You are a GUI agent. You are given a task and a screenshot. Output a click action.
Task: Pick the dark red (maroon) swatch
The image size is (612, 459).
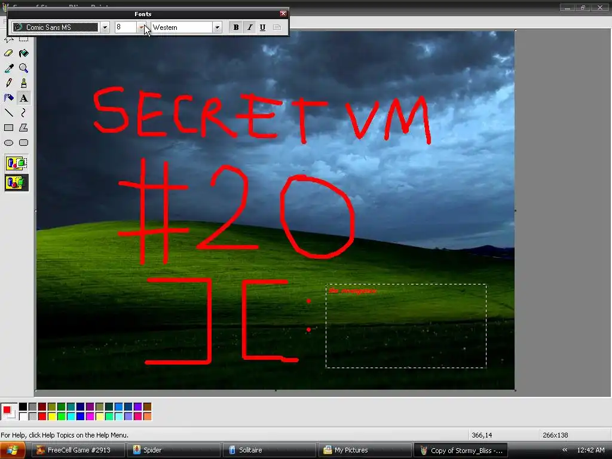point(42,406)
